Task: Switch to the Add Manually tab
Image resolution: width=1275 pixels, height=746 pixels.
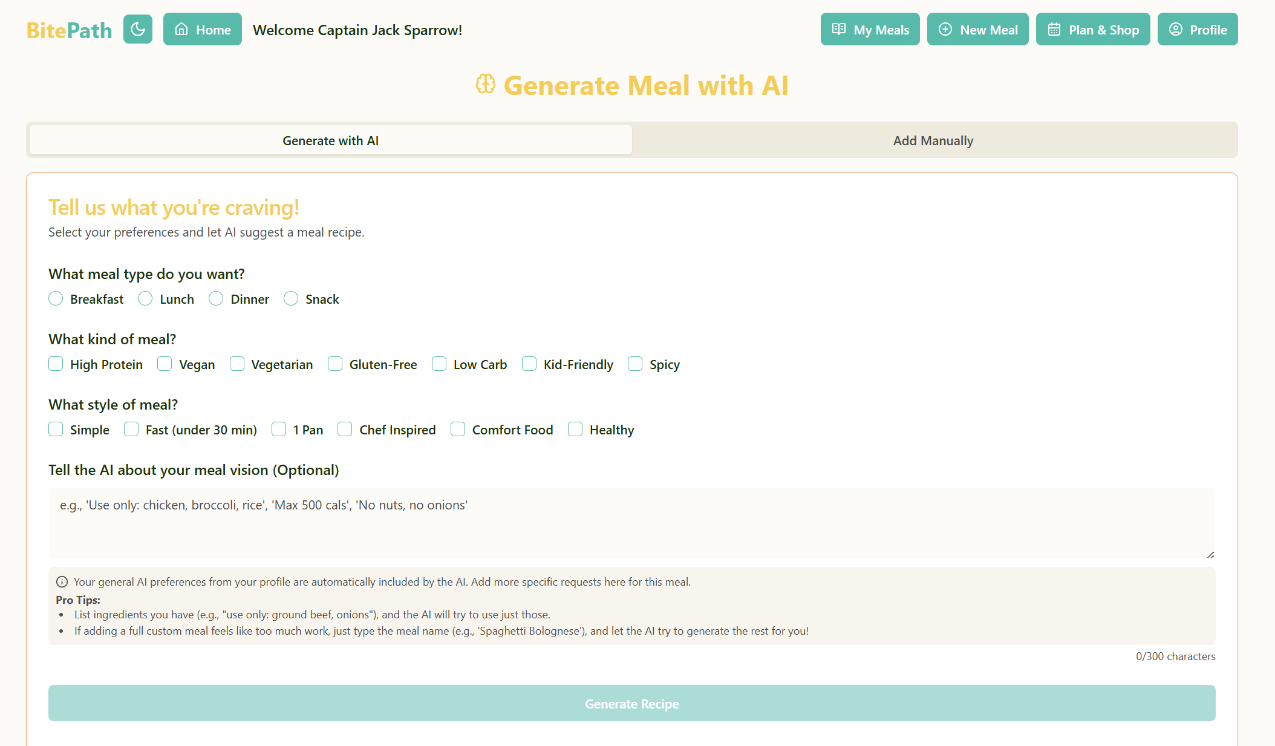Action: point(933,140)
